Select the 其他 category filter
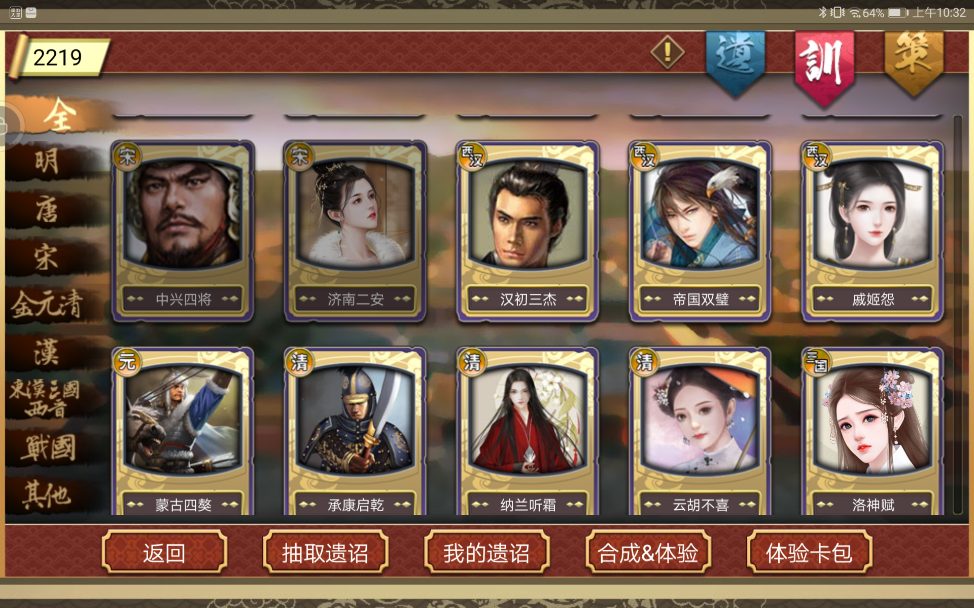This screenshot has height=608, width=974. pos(47,495)
